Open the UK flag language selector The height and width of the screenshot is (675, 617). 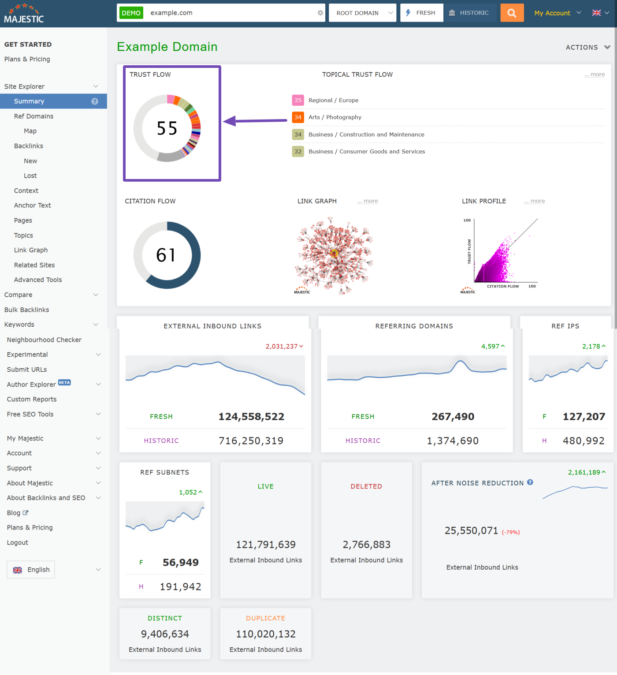(600, 13)
